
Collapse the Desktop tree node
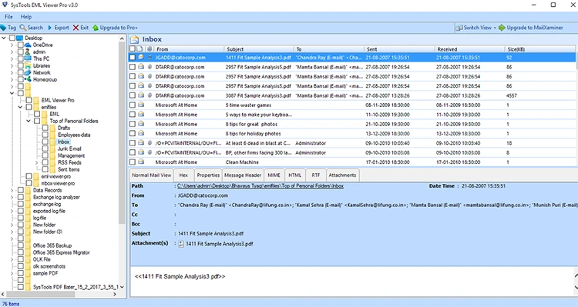[4, 38]
